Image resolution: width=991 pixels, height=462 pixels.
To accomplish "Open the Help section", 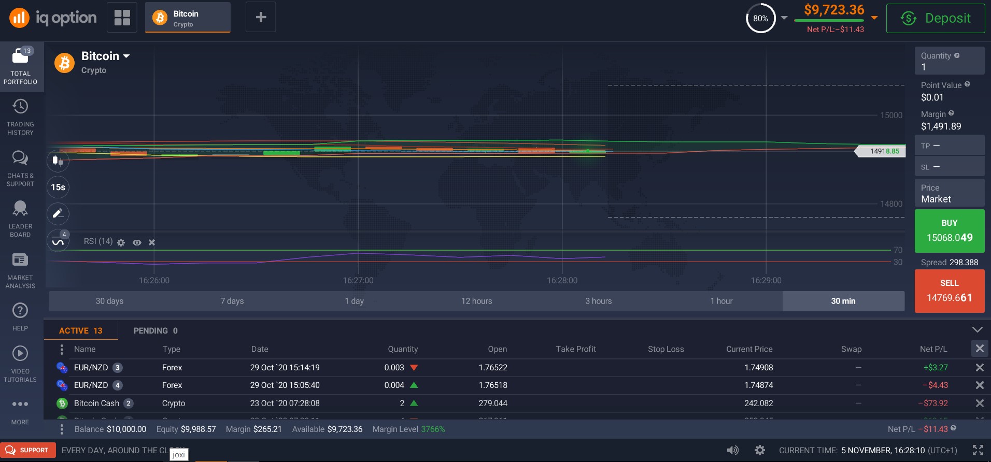I will click(20, 316).
